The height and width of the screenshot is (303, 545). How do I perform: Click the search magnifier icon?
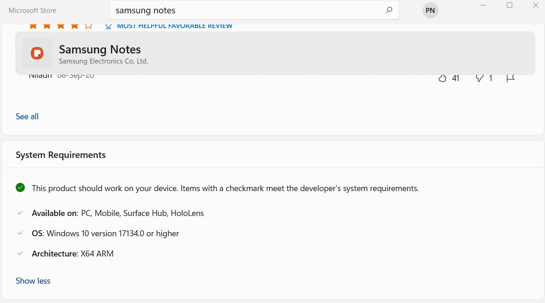click(389, 10)
